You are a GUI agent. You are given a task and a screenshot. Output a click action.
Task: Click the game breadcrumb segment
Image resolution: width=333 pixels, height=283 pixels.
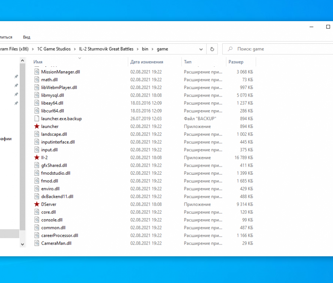[163, 49]
